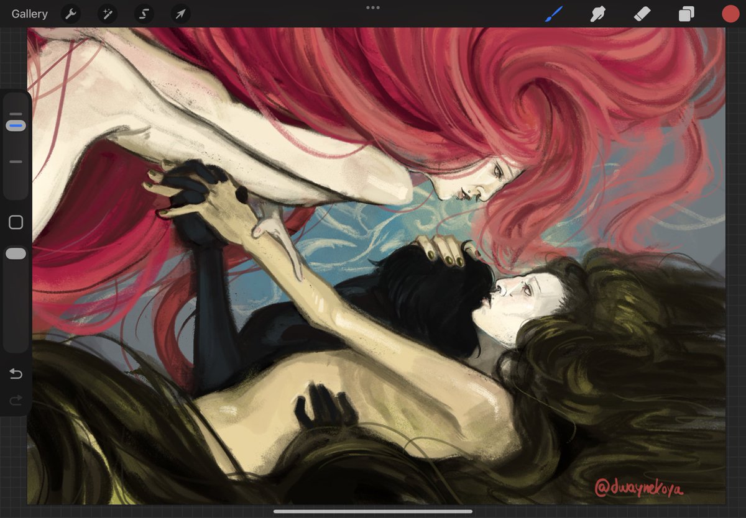This screenshot has height=518, width=746.
Task: Activate the Transform arrow tool
Action: [x=181, y=14]
